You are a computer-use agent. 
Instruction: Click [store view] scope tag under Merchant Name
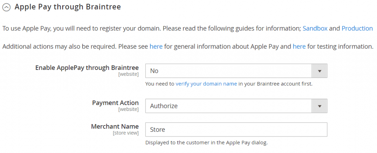[126, 133]
